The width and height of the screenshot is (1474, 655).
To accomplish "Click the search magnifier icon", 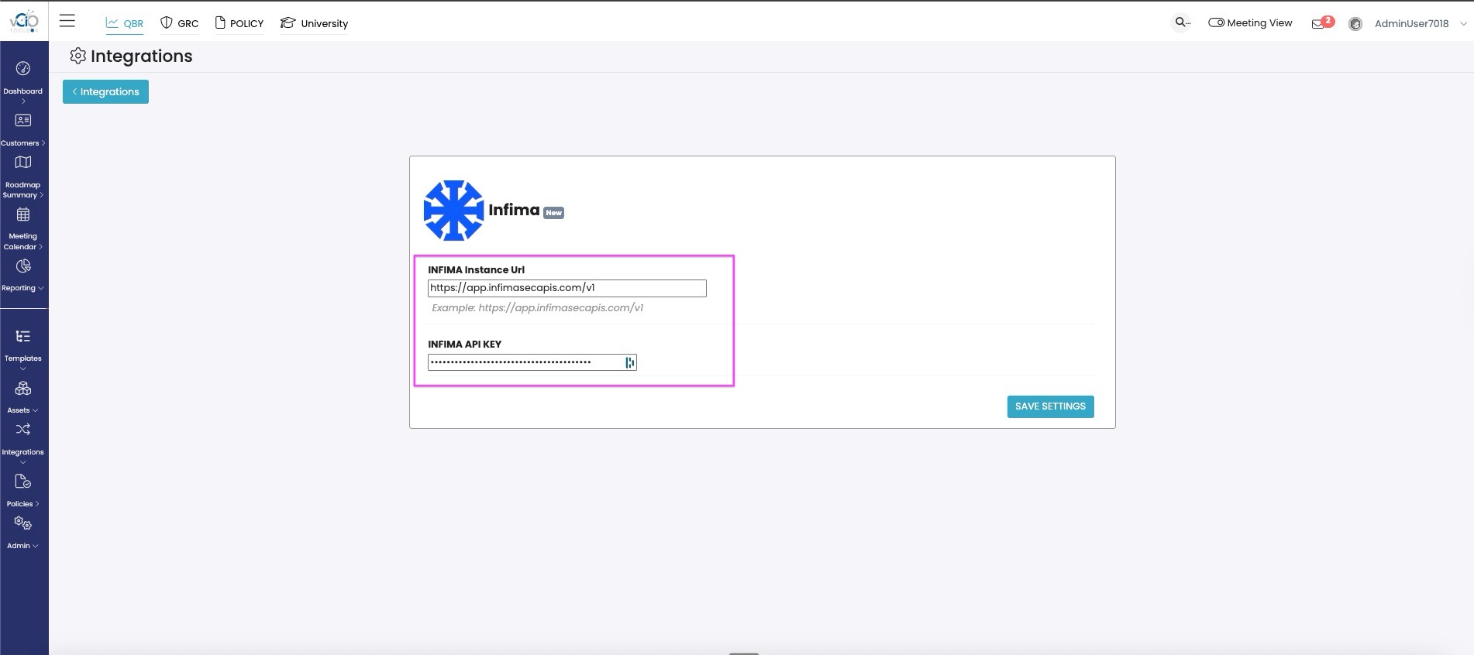I will coord(1182,22).
